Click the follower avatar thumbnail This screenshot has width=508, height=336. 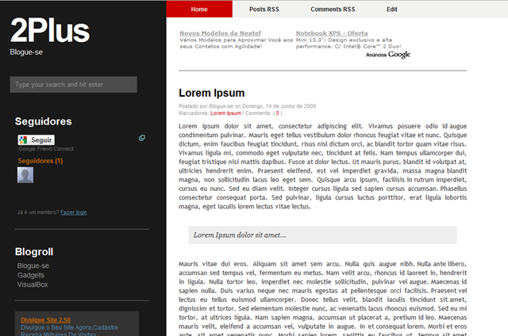[25, 175]
